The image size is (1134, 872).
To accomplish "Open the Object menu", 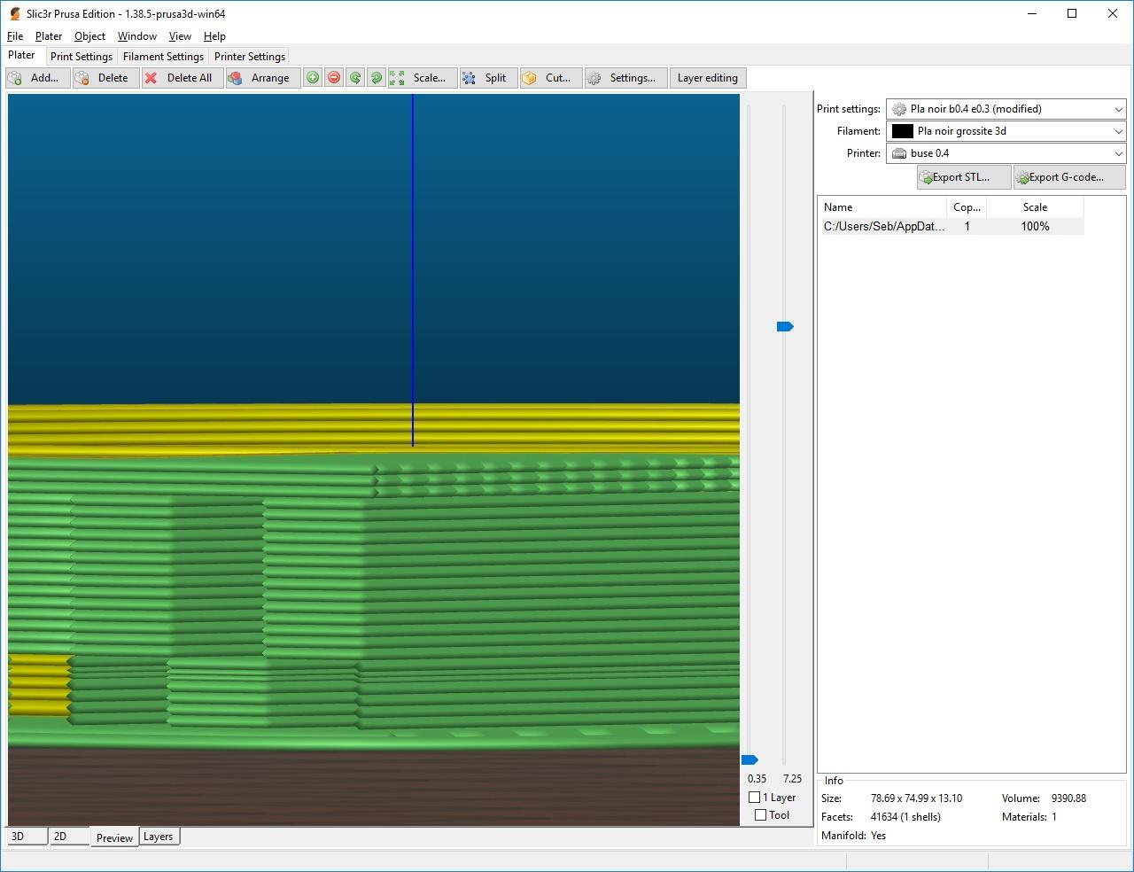I will pos(89,36).
